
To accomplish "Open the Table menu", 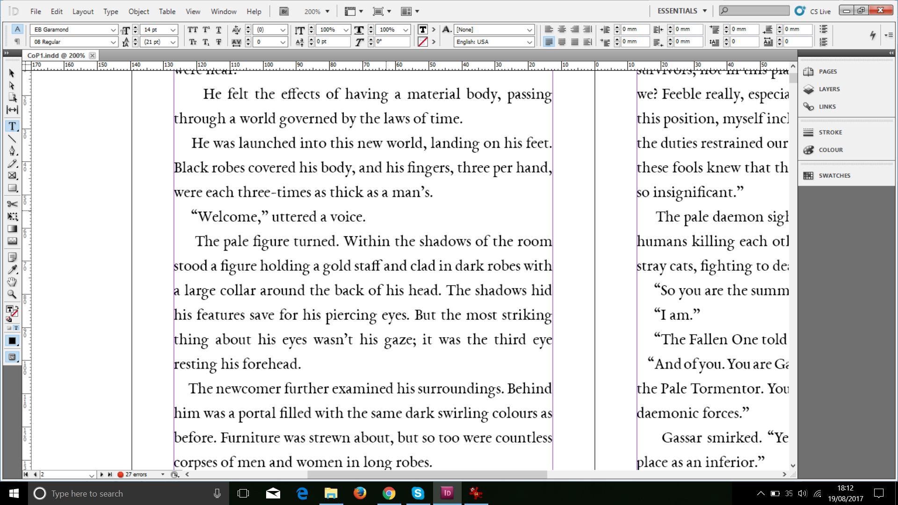I will pyautogui.click(x=167, y=11).
